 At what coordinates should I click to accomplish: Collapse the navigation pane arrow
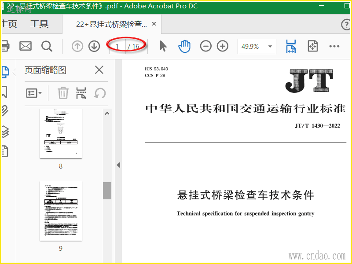118,165
